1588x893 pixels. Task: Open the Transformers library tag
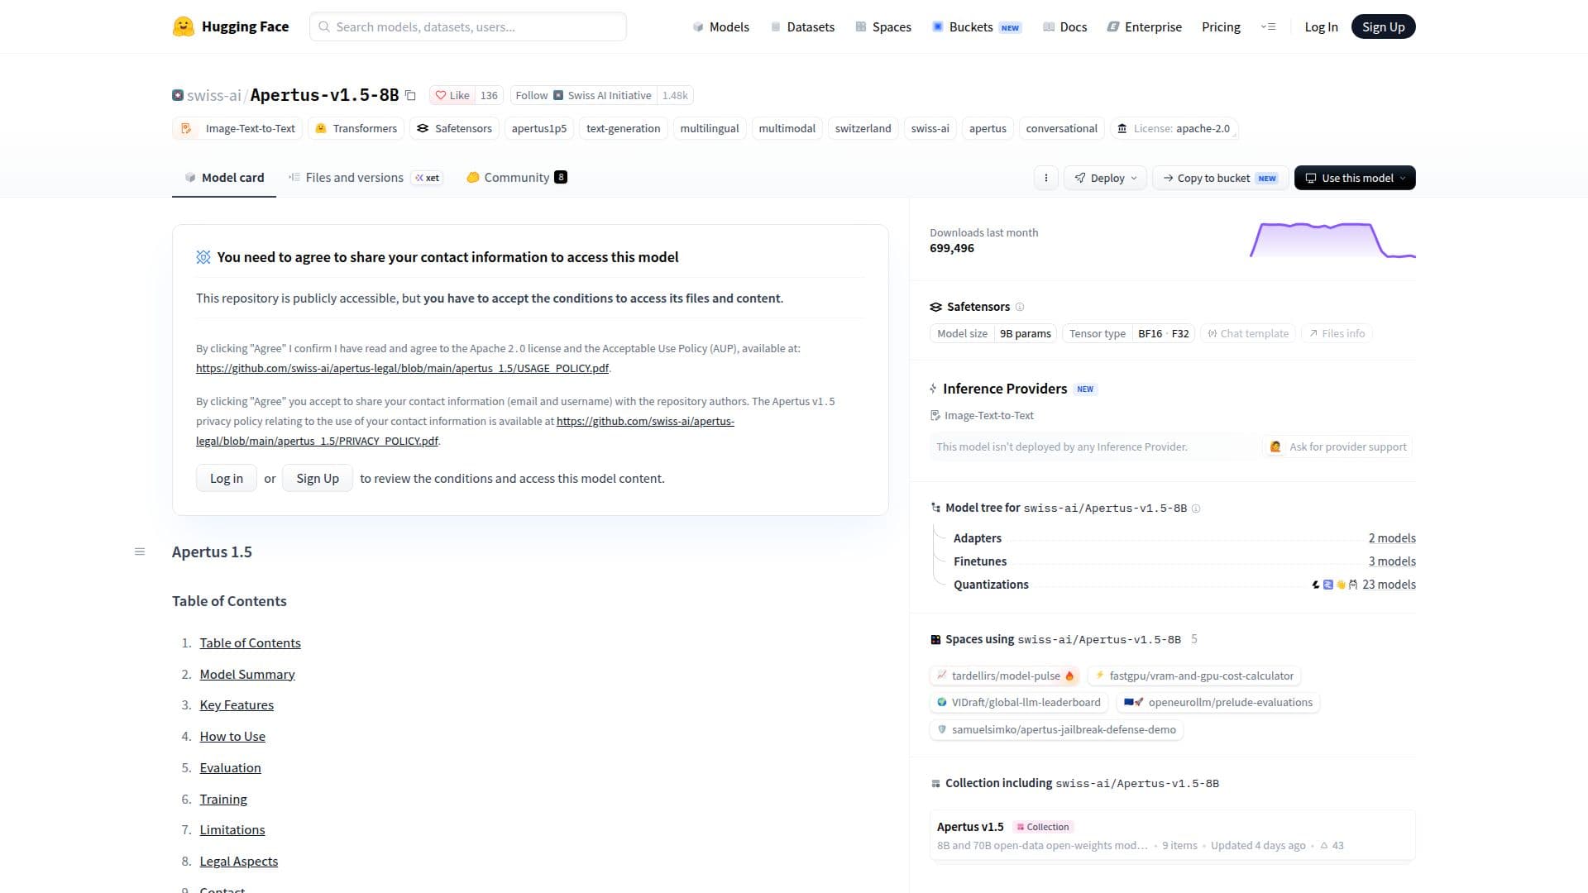[x=356, y=128]
